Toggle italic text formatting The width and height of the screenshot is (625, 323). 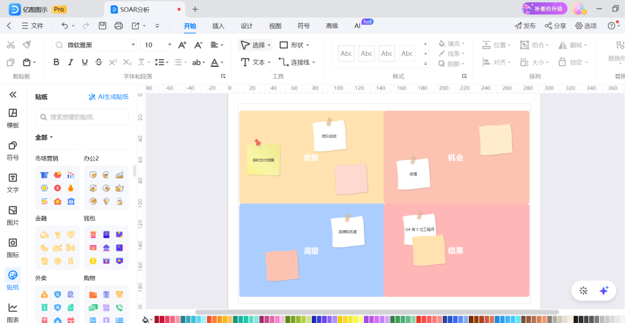click(x=70, y=62)
